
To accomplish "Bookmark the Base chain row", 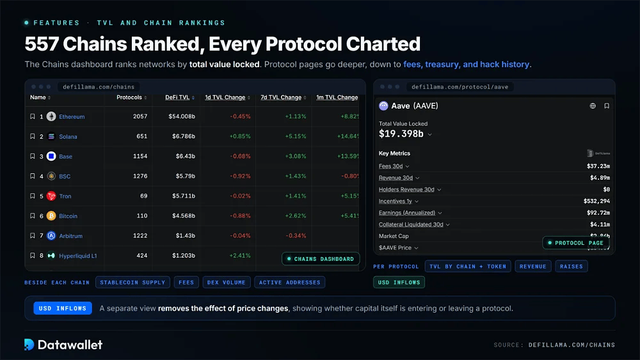I will click(32, 156).
